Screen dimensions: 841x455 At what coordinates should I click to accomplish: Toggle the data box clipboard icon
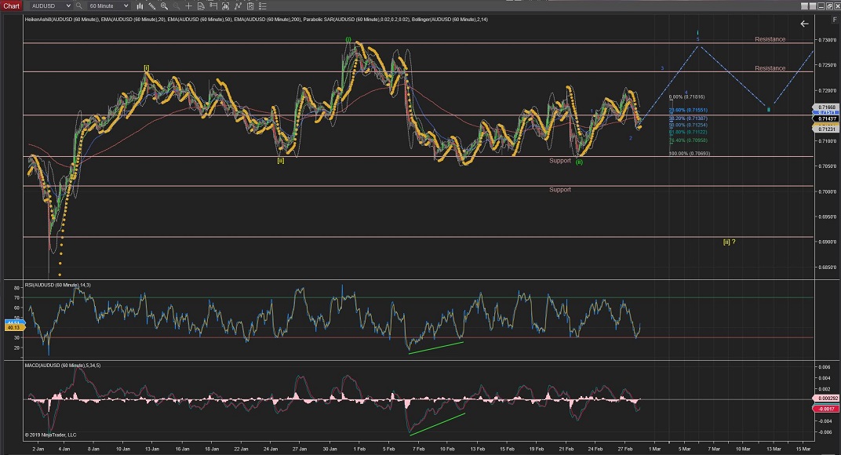[250, 5]
